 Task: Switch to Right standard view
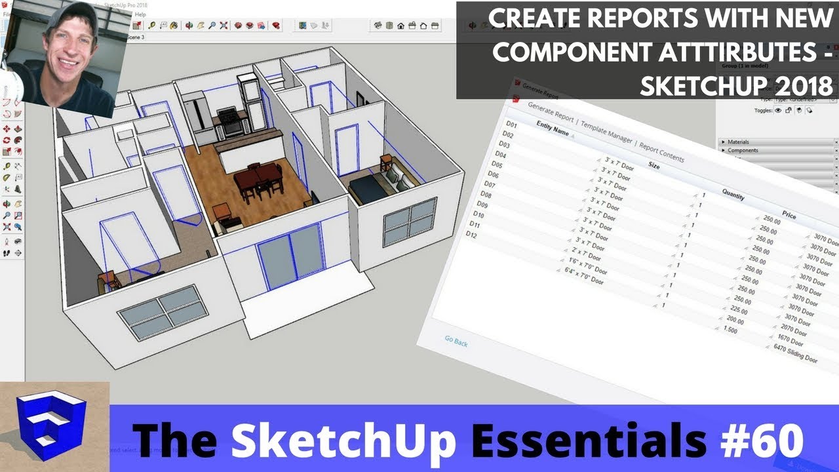pyautogui.click(x=412, y=26)
